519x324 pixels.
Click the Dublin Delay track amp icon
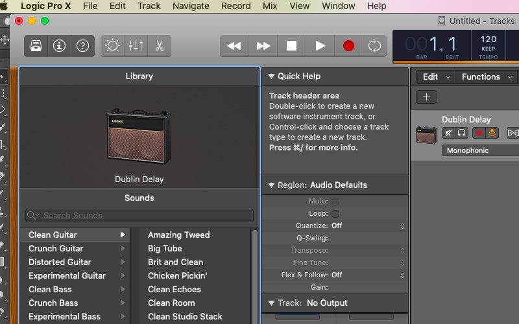[x=426, y=135]
